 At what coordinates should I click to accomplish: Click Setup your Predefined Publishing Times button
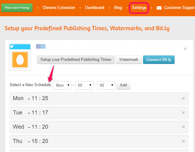pyautogui.click(x=76, y=60)
